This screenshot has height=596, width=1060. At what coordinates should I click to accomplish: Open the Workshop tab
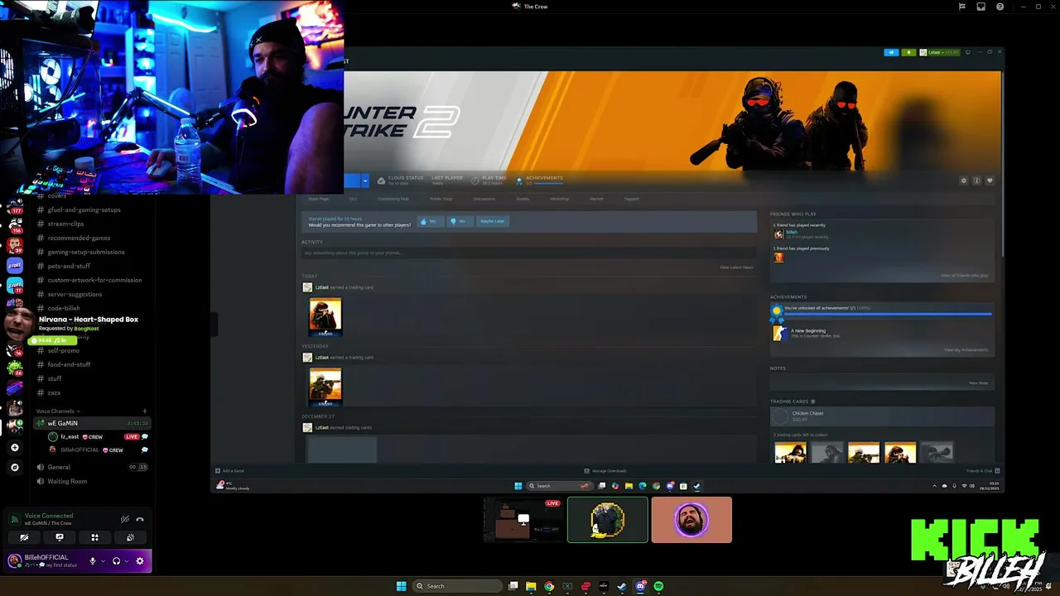pyautogui.click(x=559, y=199)
